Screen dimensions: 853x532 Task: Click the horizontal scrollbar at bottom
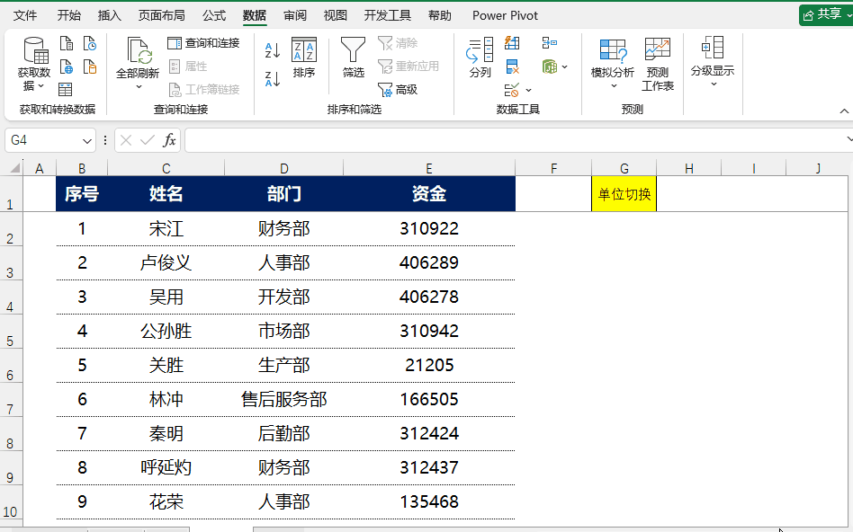tap(550, 528)
